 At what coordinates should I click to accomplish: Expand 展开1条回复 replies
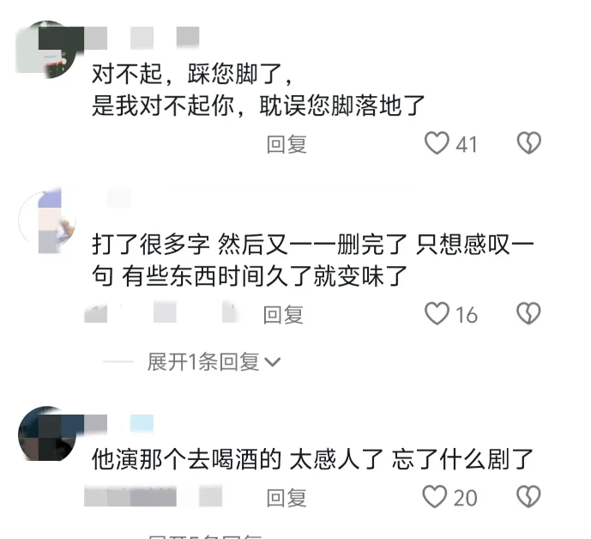coord(203,362)
